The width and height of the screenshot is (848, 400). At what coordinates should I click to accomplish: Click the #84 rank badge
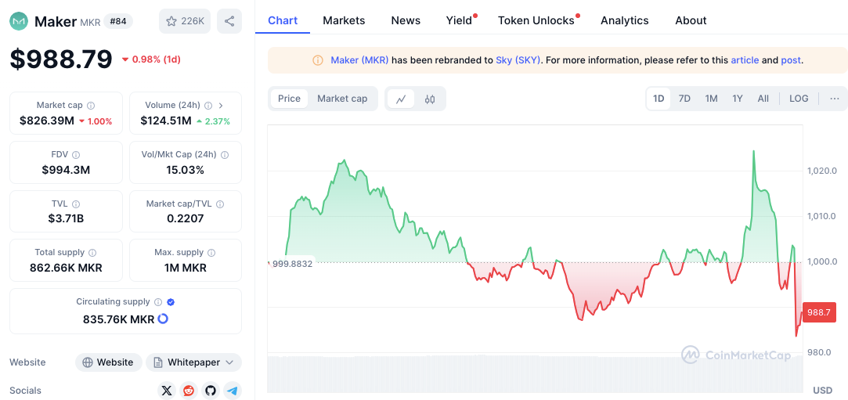point(118,21)
